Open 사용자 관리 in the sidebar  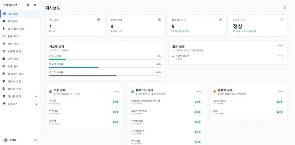point(20,51)
